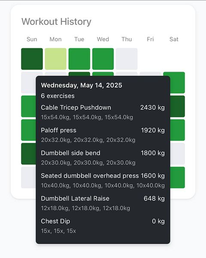Select the gray Sunday cell in last row
The image size is (206, 258).
point(28,177)
